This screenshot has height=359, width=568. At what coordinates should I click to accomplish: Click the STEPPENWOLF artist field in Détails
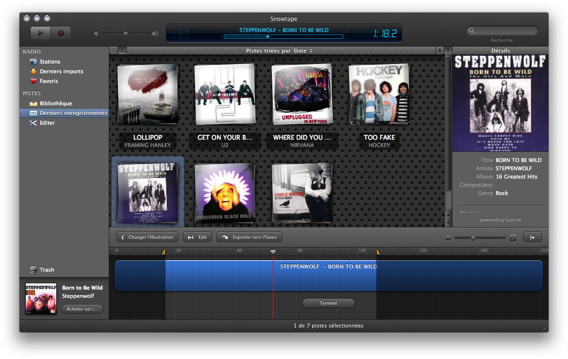[x=514, y=168]
